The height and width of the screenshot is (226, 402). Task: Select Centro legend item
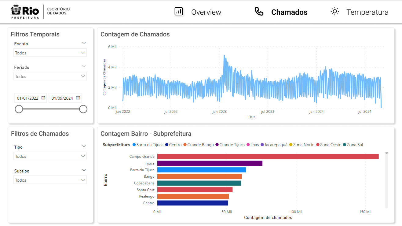point(173,145)
